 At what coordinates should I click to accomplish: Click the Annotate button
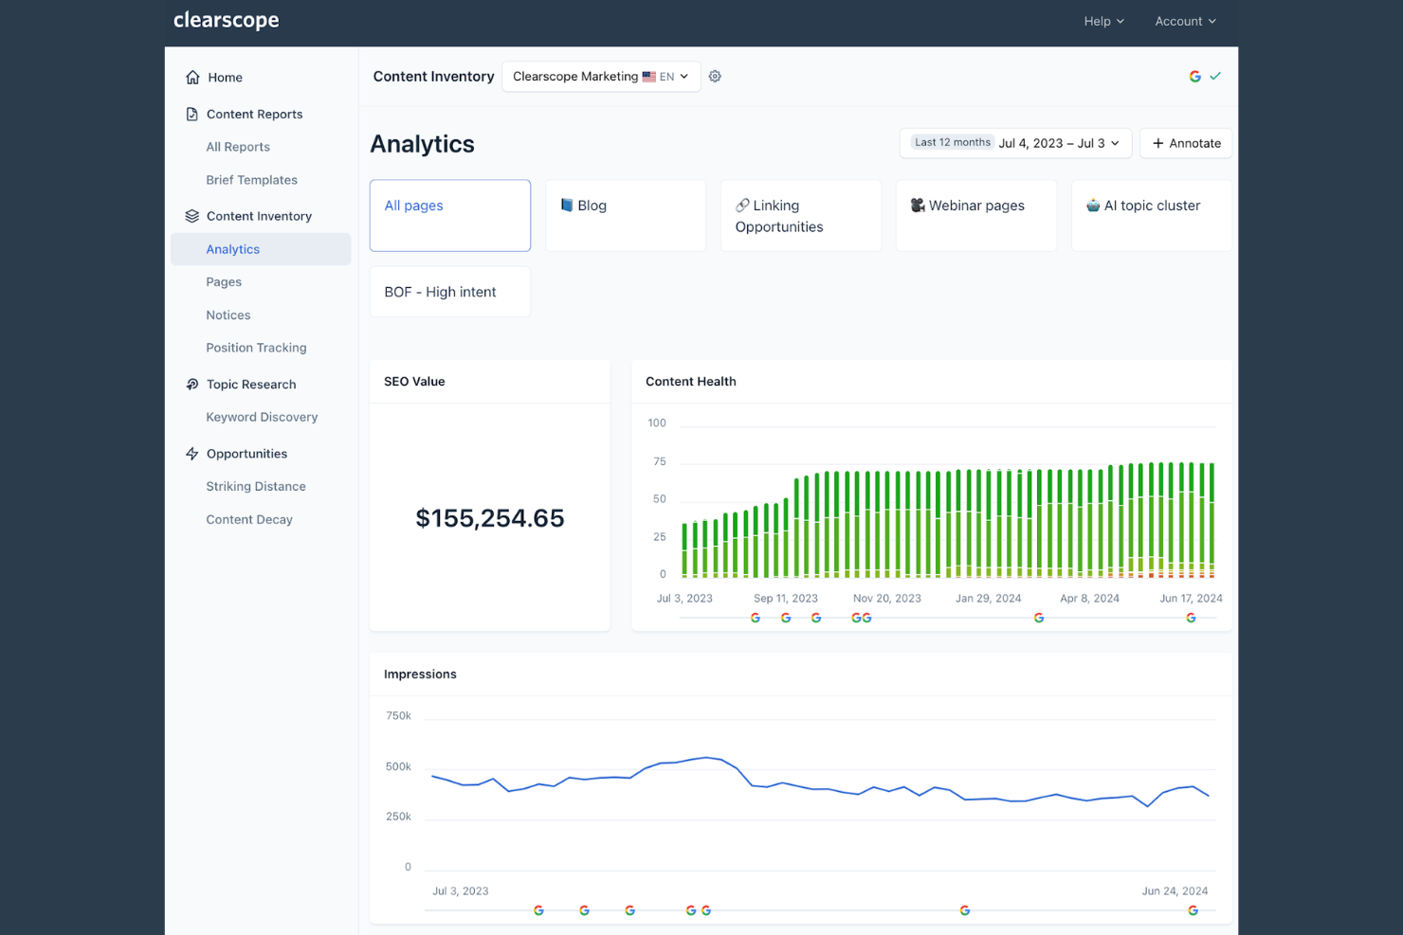tap(1185, 143)
